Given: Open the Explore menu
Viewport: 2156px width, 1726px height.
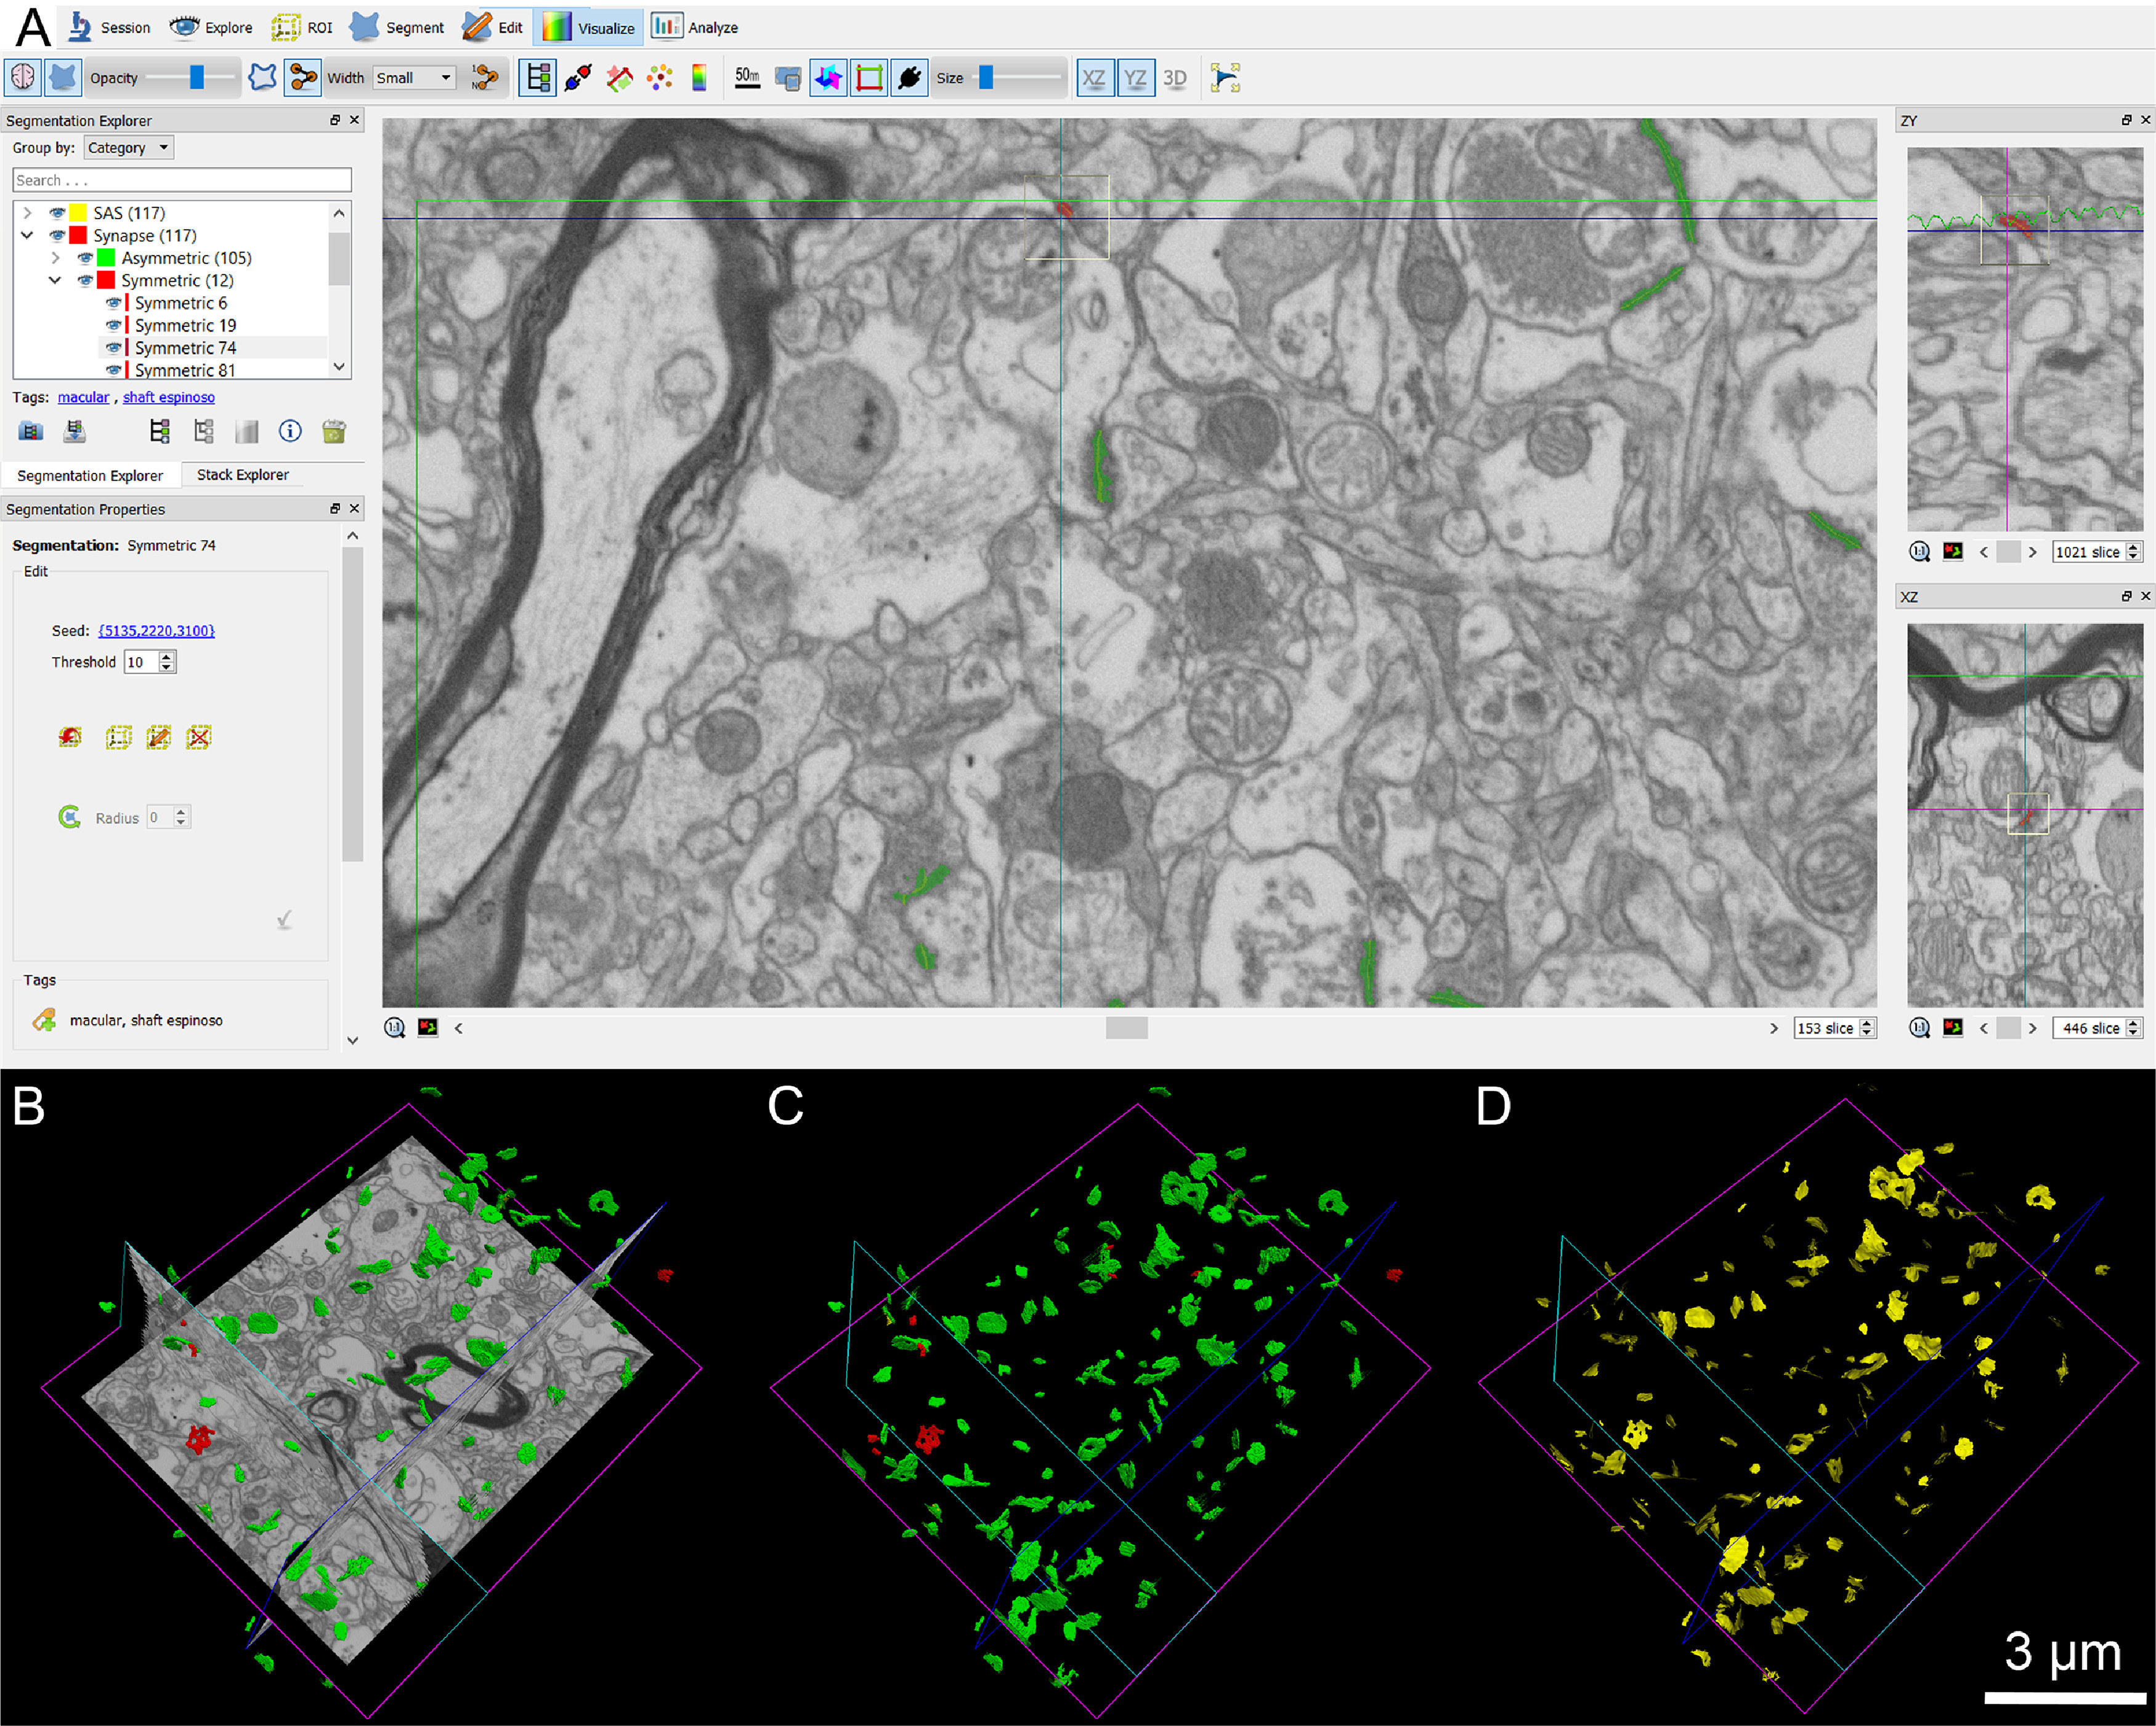Looking at the screenshot, I should (211, 27).
